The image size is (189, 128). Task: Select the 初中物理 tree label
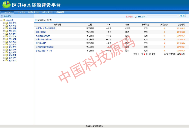13,55
